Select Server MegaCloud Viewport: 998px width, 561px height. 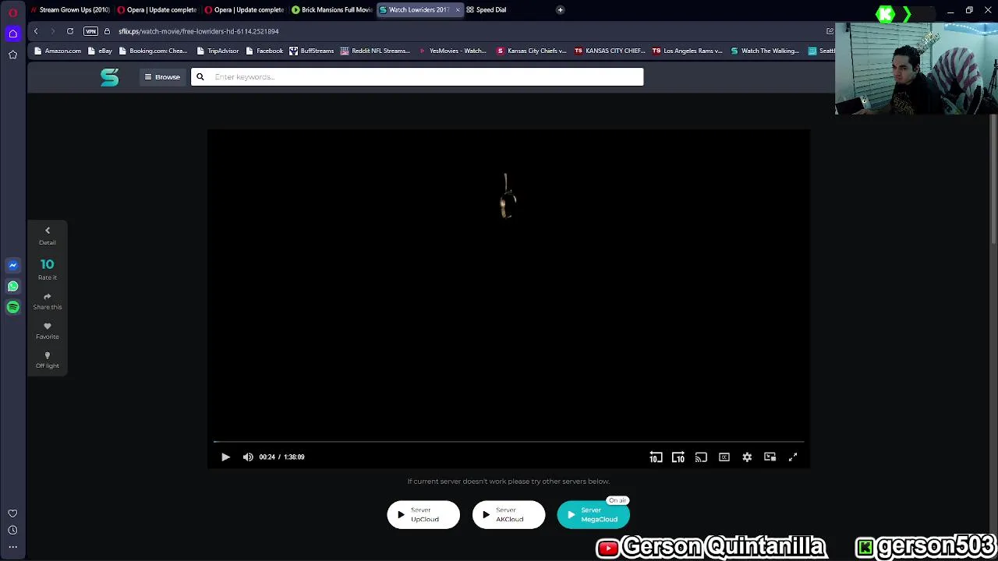point(593,514)
